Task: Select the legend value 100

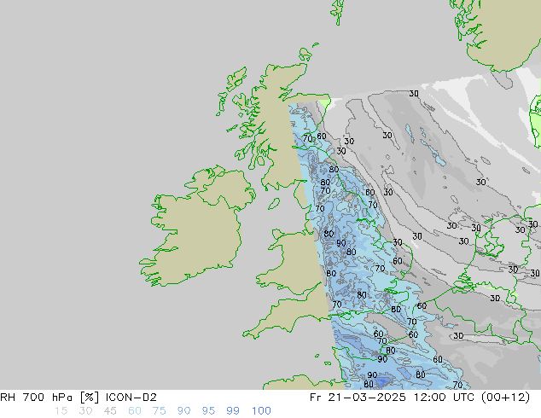Action: pos(261,411)
